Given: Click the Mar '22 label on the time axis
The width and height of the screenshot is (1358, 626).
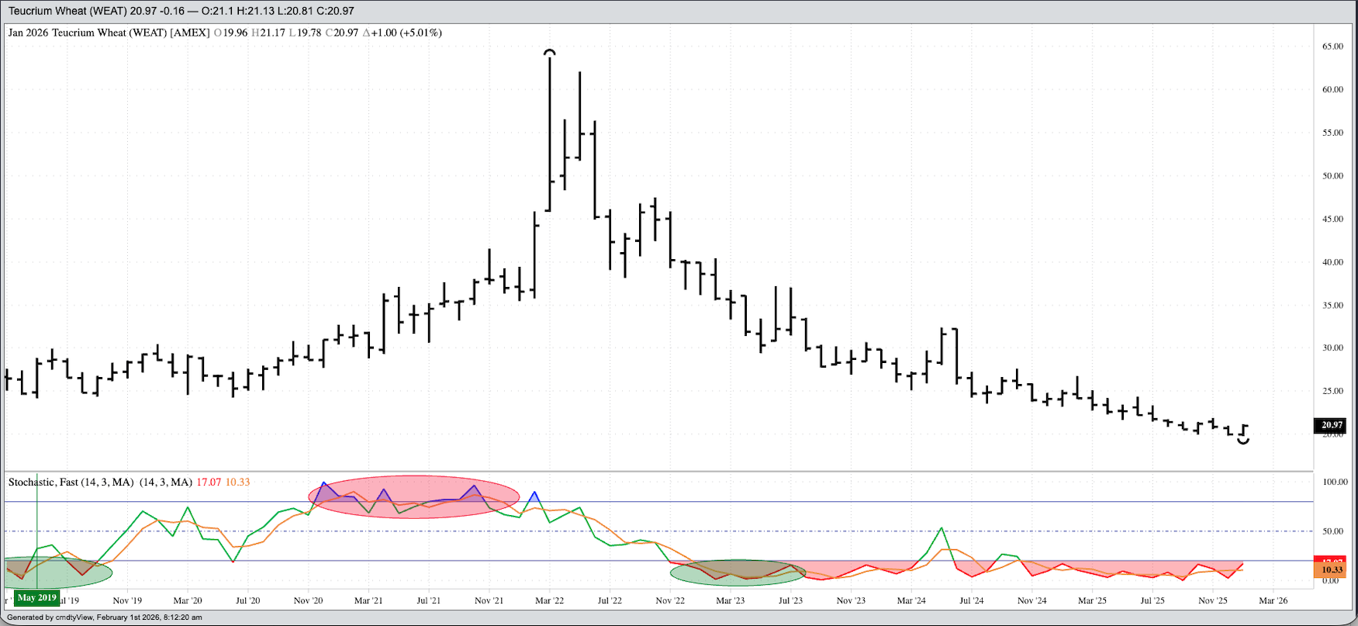Looking at the screenshot, I should pos(549,600).
